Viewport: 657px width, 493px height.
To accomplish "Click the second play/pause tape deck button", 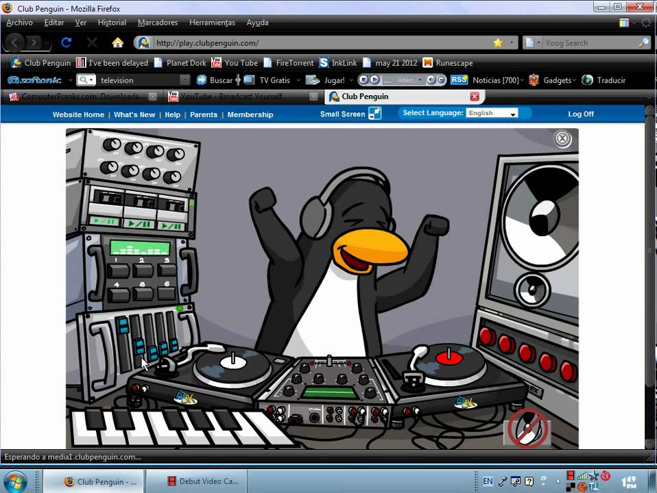I will click(x=139, y=223).
